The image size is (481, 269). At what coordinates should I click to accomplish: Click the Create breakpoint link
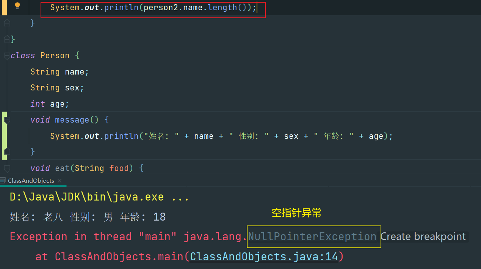pos(423,237)
